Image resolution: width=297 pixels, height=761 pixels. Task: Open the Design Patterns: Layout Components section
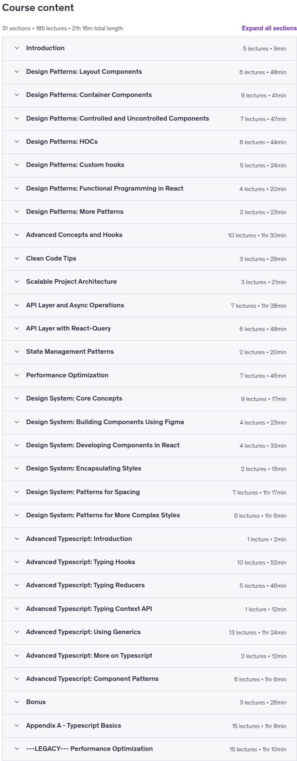pyautogui.click(x=150, y=72)
